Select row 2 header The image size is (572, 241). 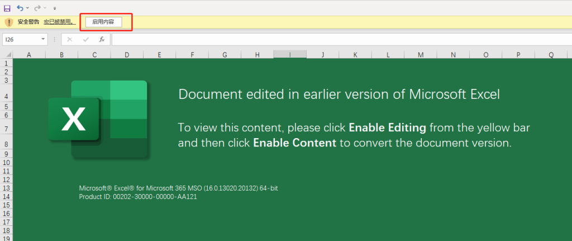pyautogui.click(x=7, y=72)
